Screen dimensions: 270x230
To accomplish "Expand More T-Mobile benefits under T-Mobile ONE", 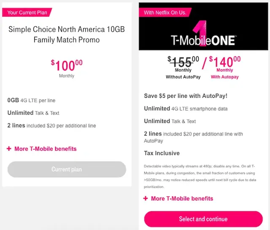I will click(182, 198).
